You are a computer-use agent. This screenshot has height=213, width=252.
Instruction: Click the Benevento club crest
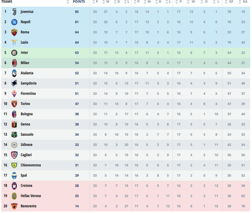14,206
